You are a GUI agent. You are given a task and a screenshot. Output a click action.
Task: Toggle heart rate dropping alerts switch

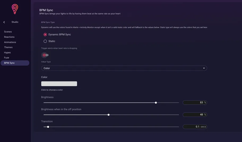coord(45,55)
